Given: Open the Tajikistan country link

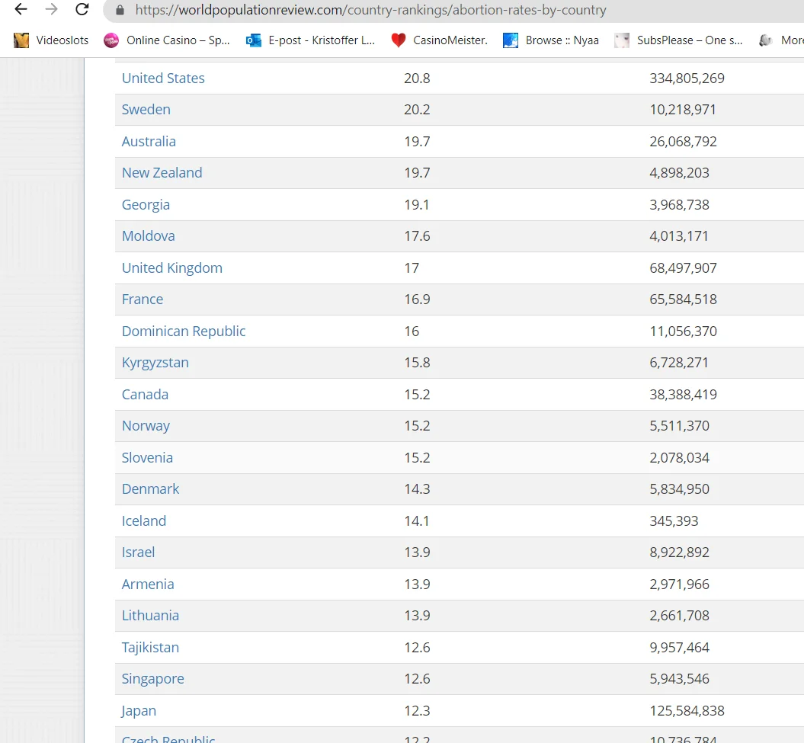Looking at the screenshot, I should coord(150,648).
